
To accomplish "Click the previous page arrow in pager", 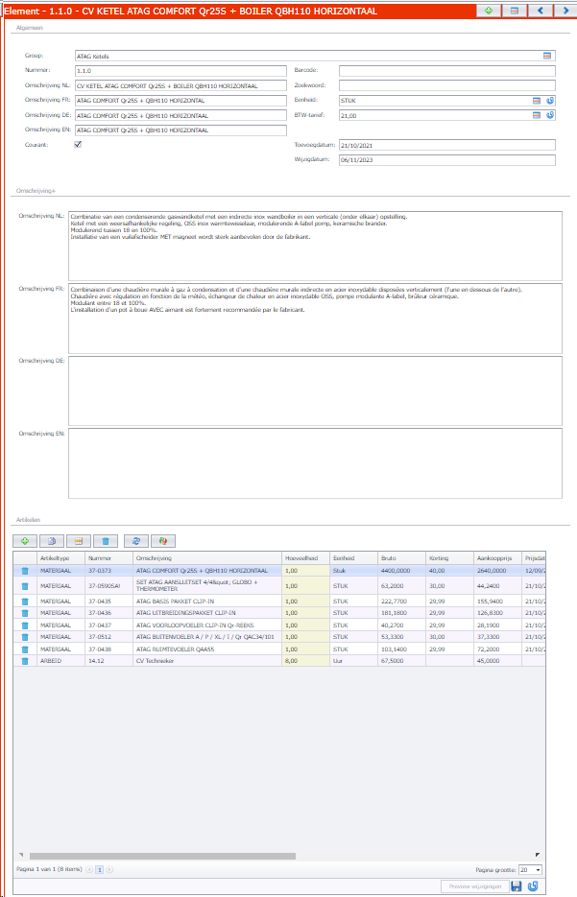I will pos(89,869).
